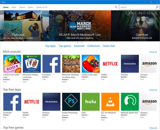The width and height of the screenshot is (160, 130).
Task: Open Facebook icon in Top free apps
Action: 12,102
